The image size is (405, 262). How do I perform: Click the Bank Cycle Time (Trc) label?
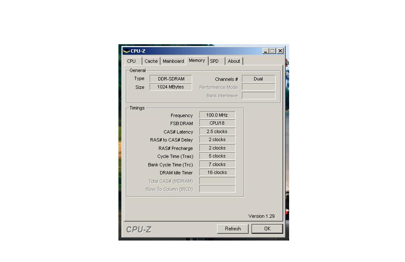[170, 165]
